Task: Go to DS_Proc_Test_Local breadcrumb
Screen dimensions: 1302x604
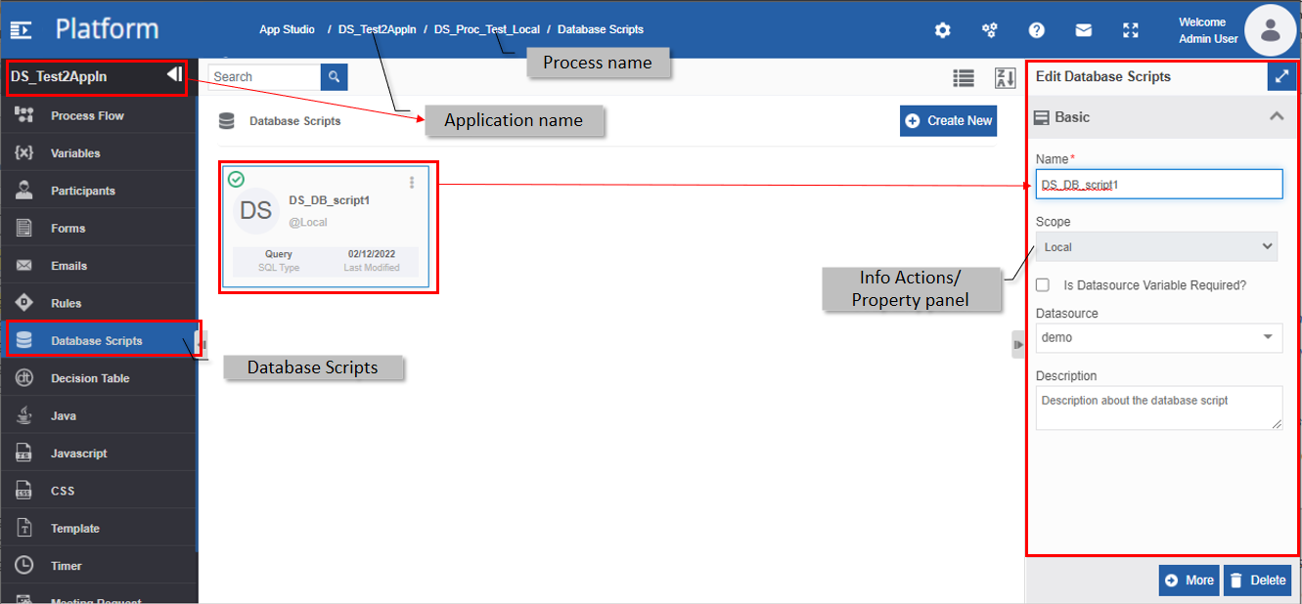Action: coord(487,29)
